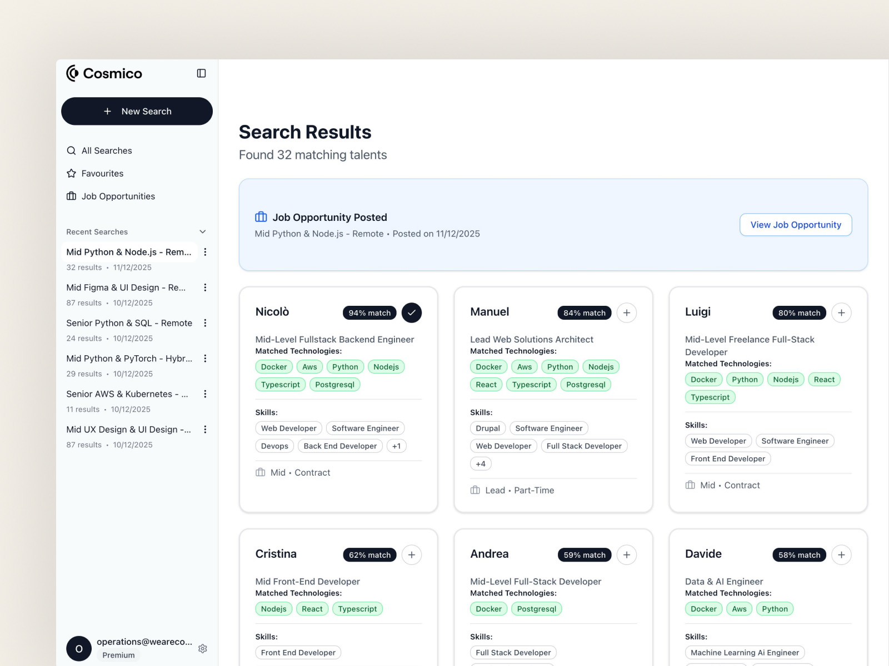
Task: Add Luigi using the plus toggle
Action: [842, 312]
